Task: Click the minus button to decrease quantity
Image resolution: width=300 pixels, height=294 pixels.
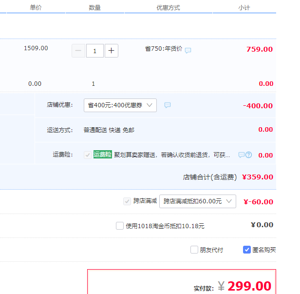Action: 78,51
